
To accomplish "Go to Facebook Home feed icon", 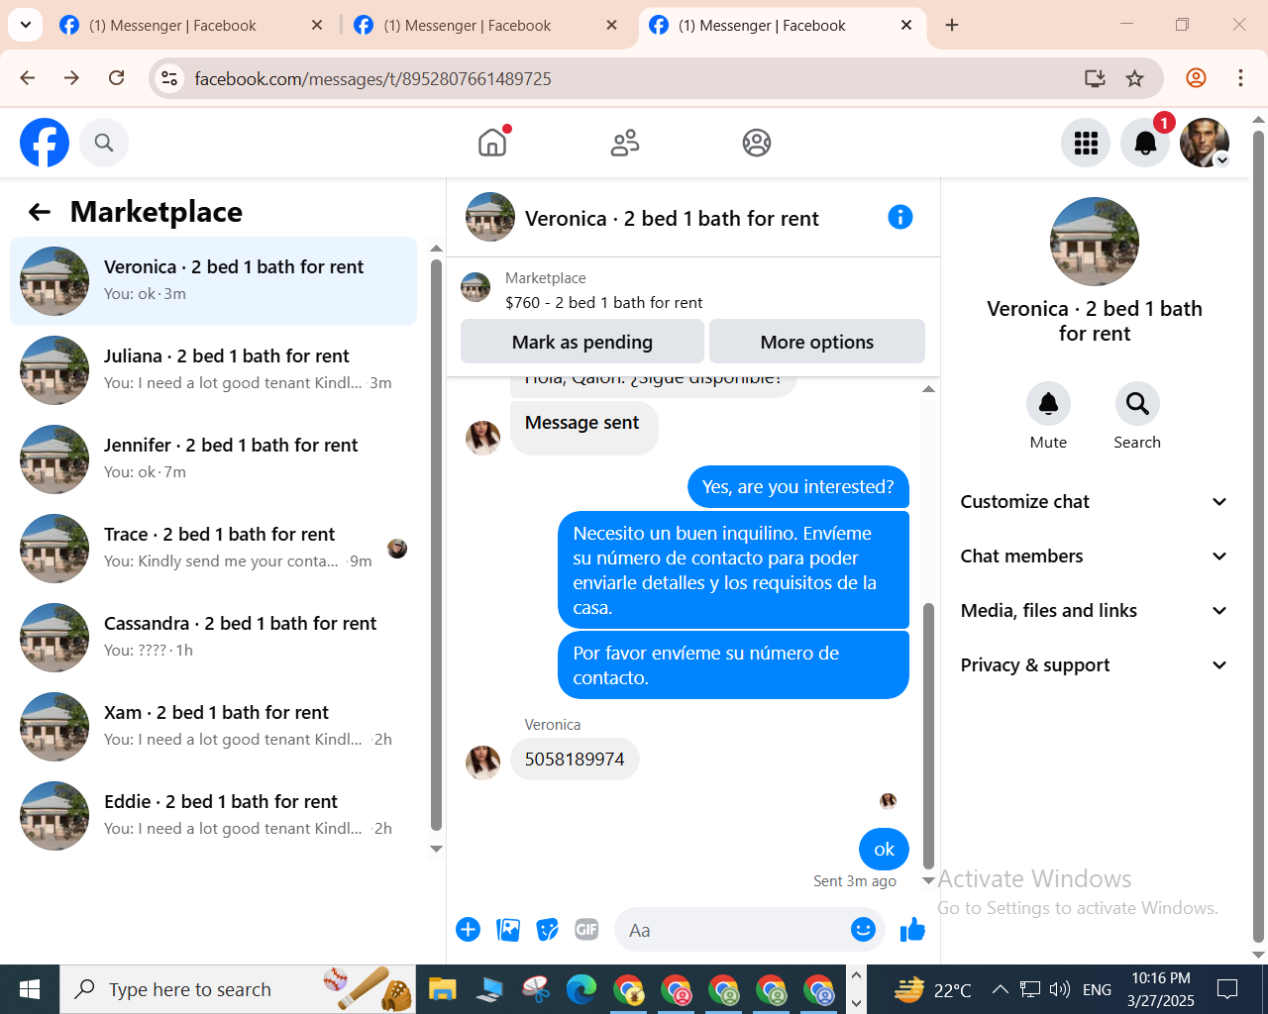I will tap(492, 143).
